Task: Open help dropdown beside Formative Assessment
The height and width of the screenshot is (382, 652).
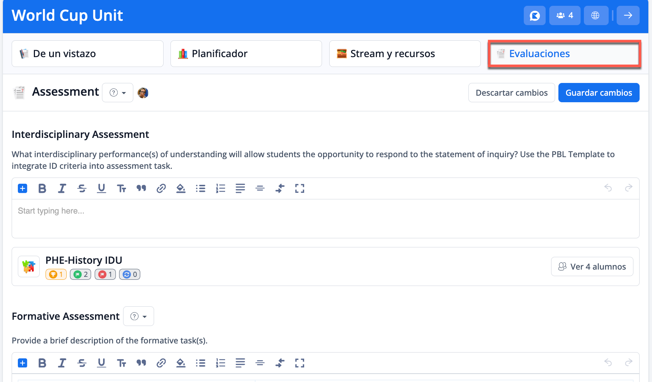Action: [138, 317]
